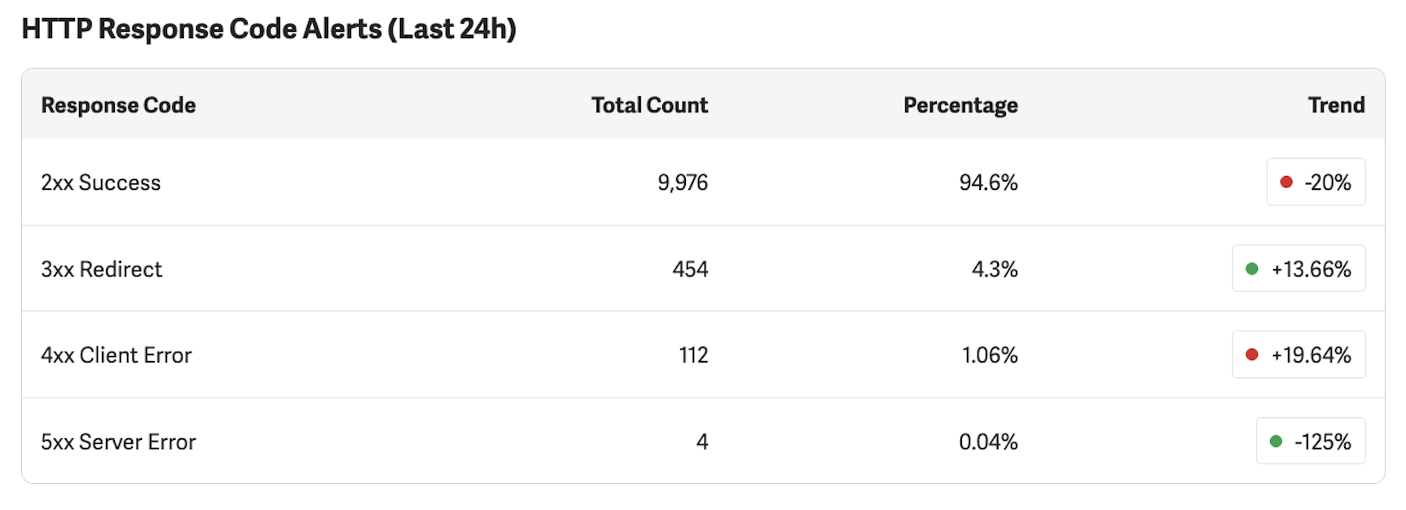1406x510 pixels.
Task: Select the 4xx Client Error row label
Action: click(x=116, y=355)
